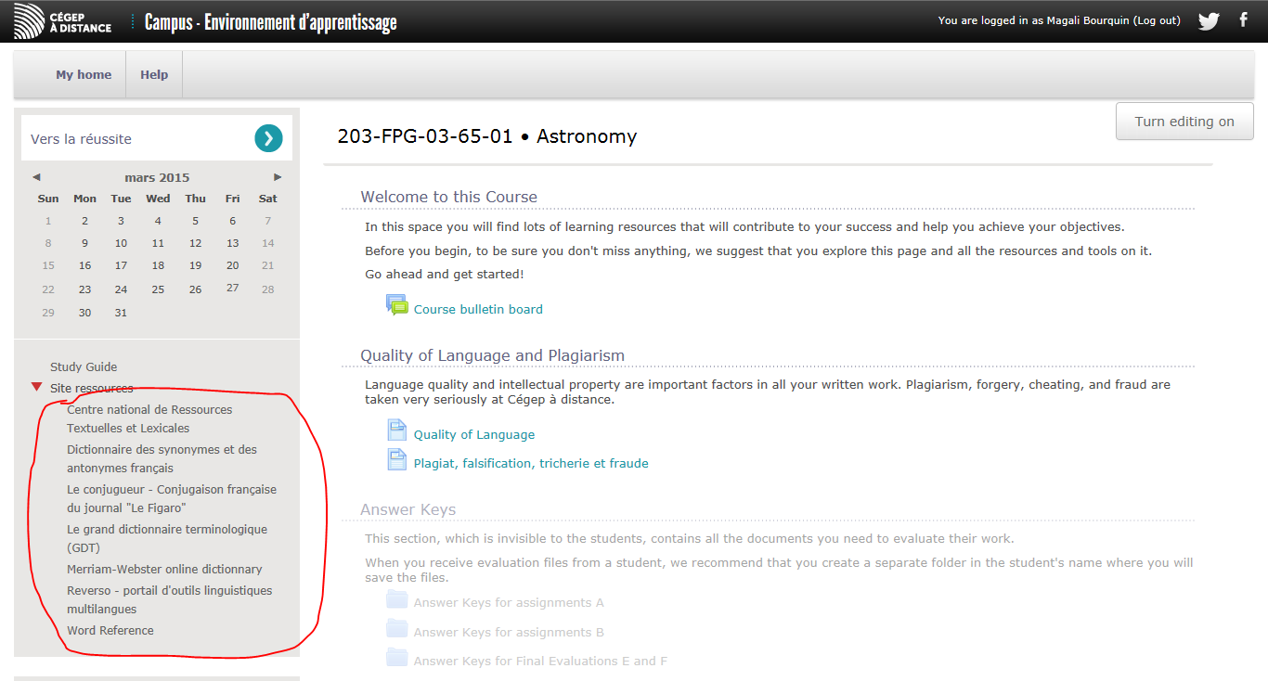
Task: Collapse the Site ressources tree
Action: click(x=36, y=387)
